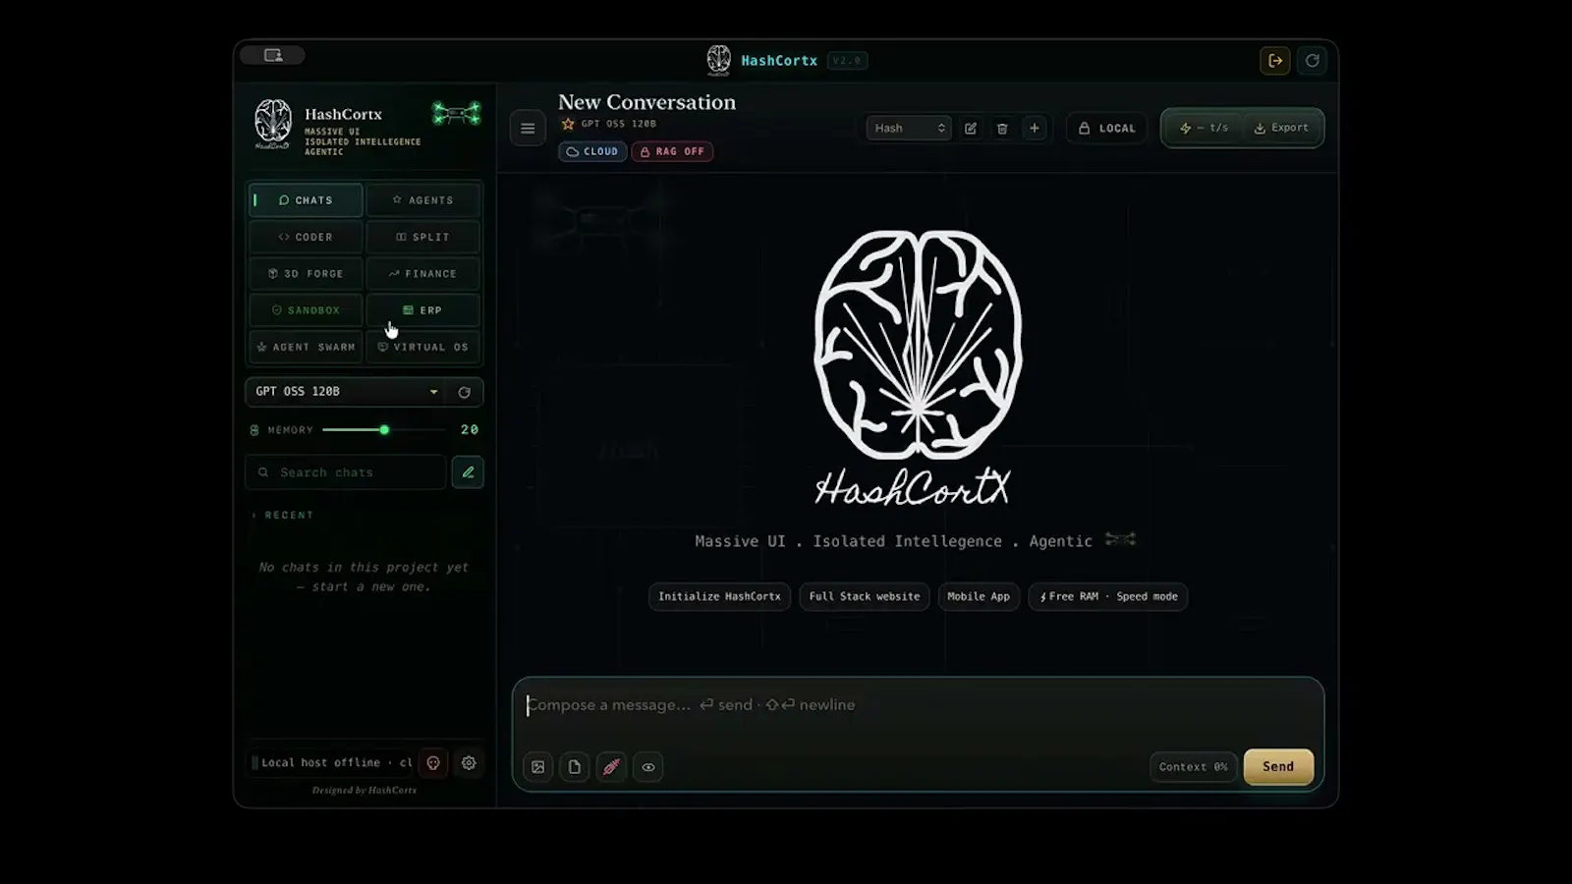Click the trash delete icon
The image size is (1572, 884).
(x=1002, y=128)
